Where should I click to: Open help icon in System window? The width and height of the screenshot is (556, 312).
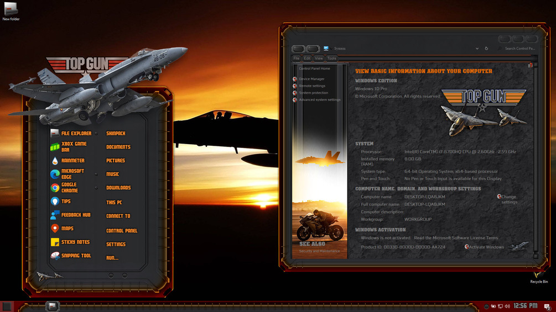pyautogui.click(x=531, y=65)
